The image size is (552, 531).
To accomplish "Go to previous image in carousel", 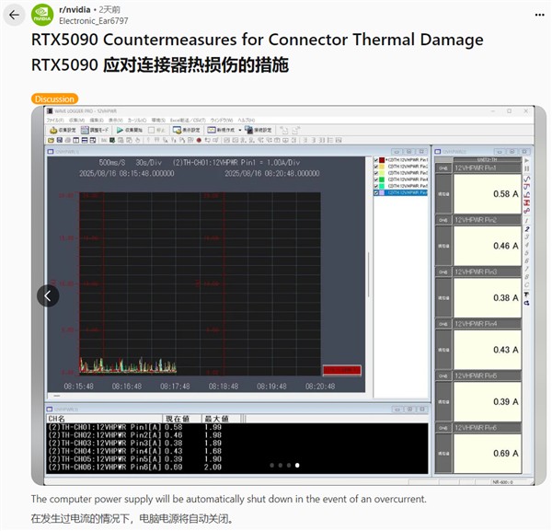I will 48,295.
